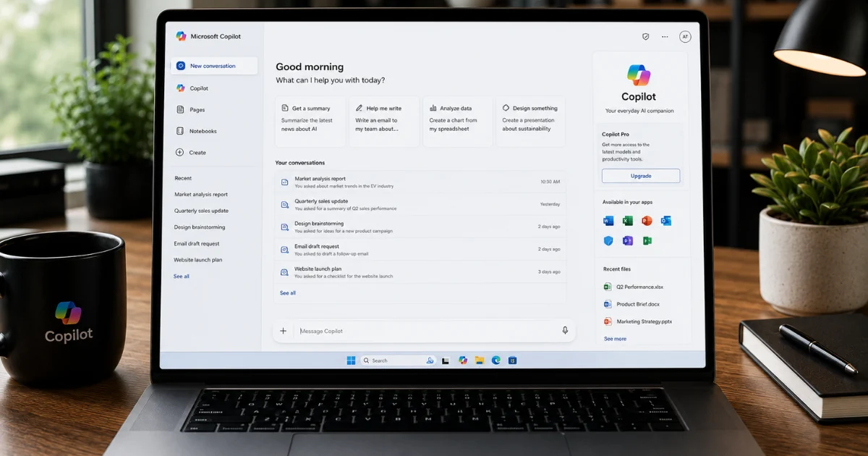The height and width of the screenshot is (456, 868).
Task: Open the blue shield app icon
Action: [x=608, y=240]
